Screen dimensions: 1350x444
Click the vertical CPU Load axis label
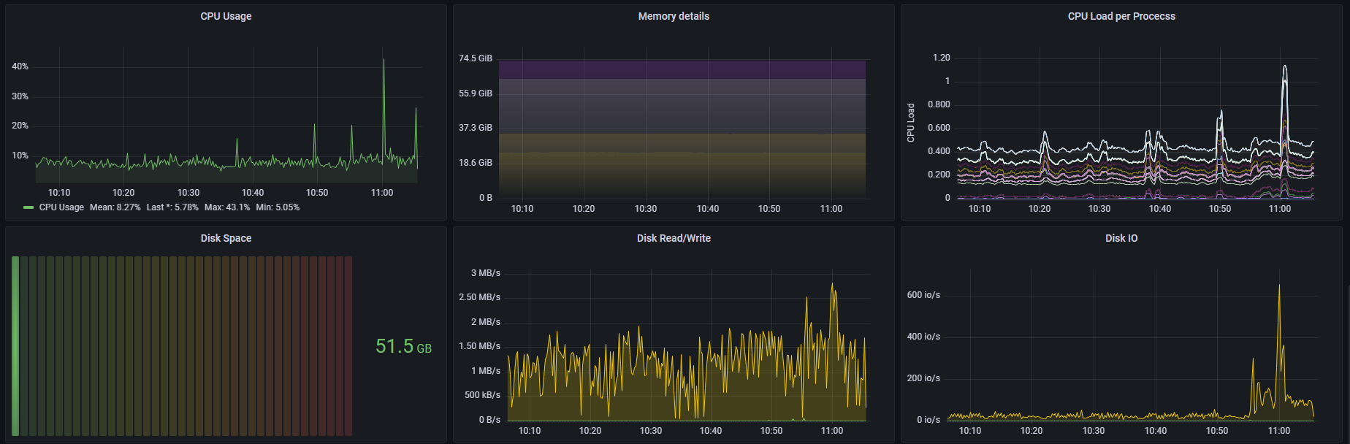pyautogui.click(x=911, y=123)
